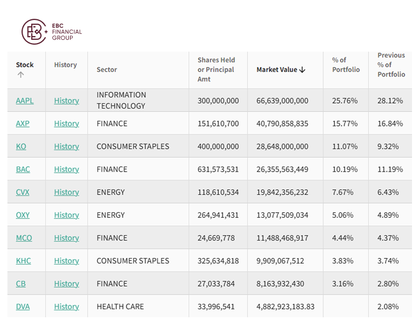Image resolution: width=419 pixels, height=319 pixels.
Task: Click the History column header
Action: click(66, 65)
